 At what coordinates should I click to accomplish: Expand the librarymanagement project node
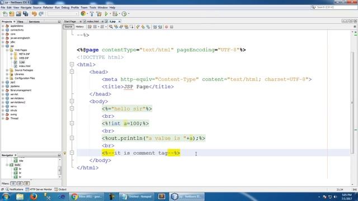tap(3, 90)
